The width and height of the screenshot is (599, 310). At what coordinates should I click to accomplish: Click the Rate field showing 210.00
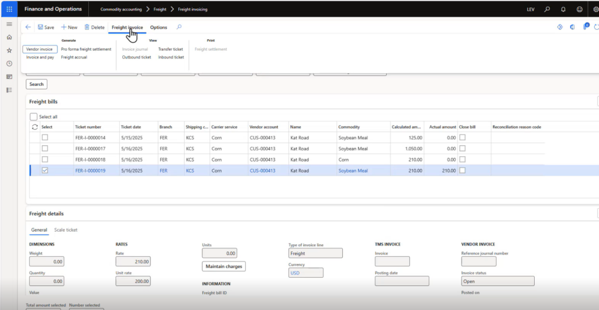coord(133,261)
